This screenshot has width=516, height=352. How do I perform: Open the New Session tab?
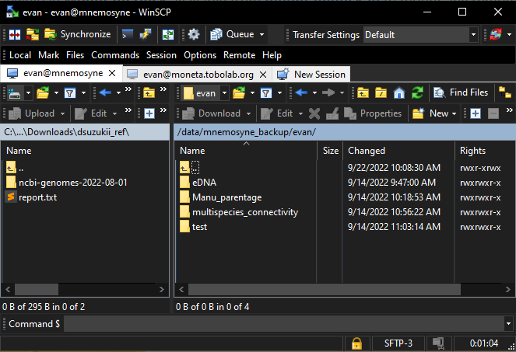coord(311,75)
